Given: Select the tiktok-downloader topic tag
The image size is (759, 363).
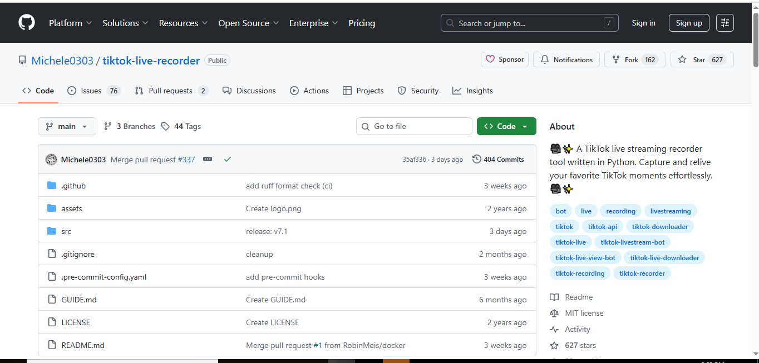Looking at the screenshot, I should click(660, 227).
